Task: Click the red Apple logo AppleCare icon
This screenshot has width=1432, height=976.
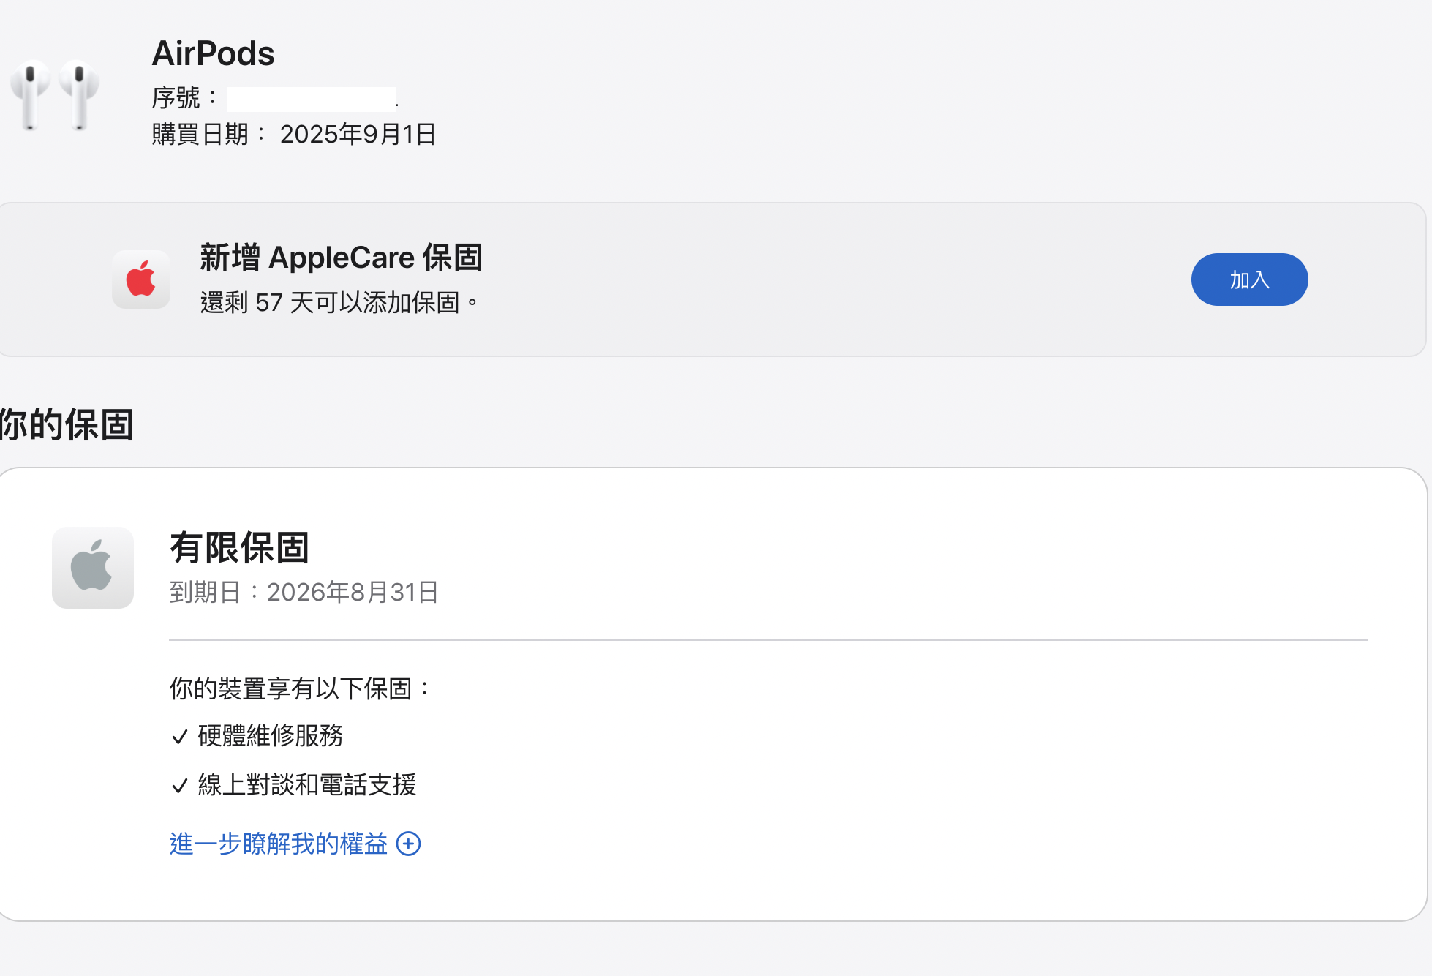Action: [141, 279]
